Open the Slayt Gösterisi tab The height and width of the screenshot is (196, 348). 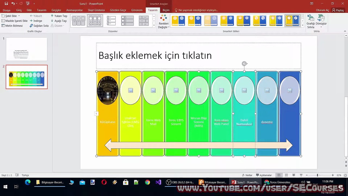click(x=96, y=10)
